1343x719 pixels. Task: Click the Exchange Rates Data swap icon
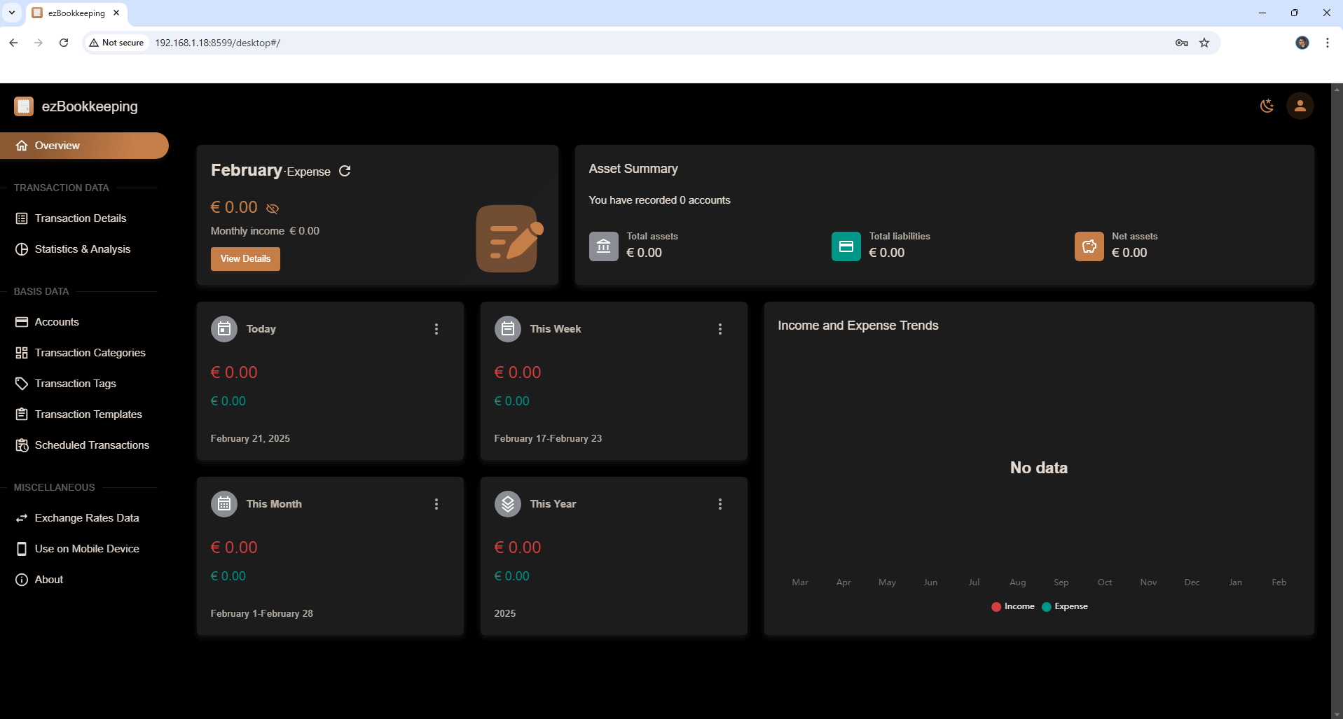(x=22, y=518)
